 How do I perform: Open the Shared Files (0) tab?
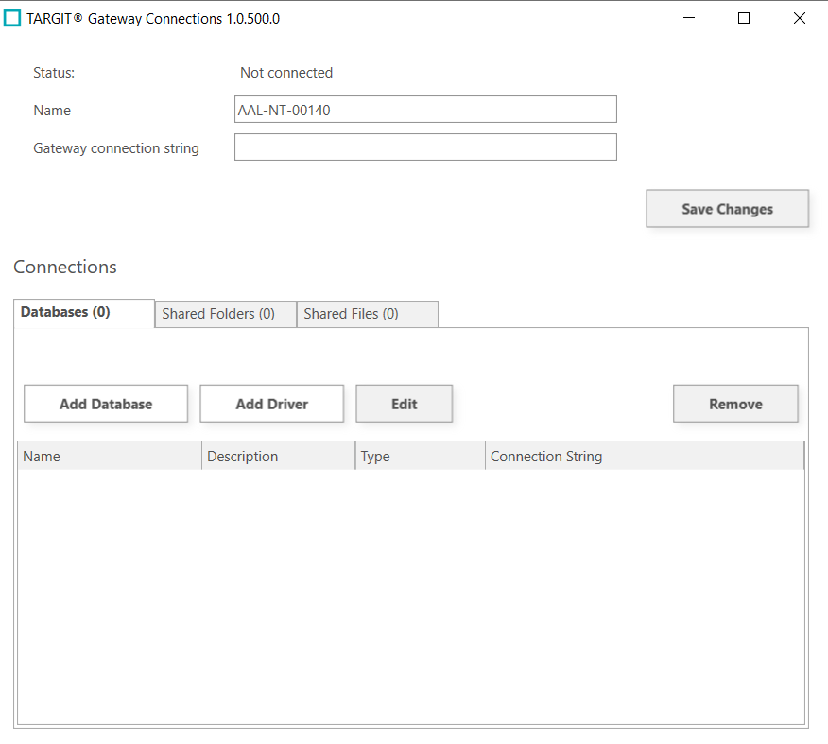367,314
